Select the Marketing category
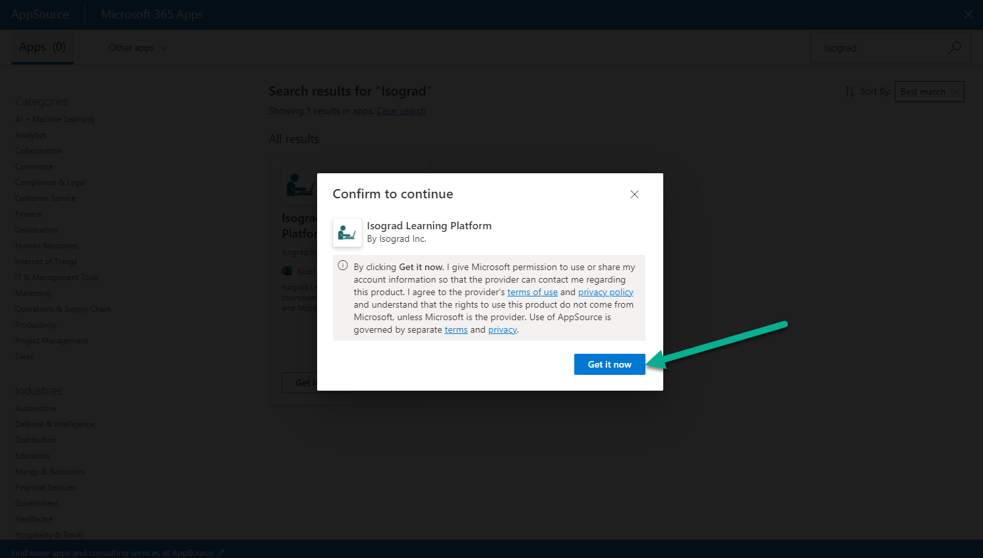Image resolution: width=983 pixels, height=558 pixels. (33, 293)
